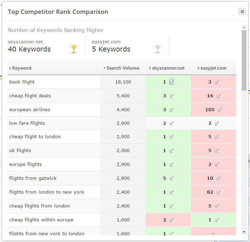Close the Top Competitor Rank Comparison dialog
This screenshot has width=250, height=242.
click(x=242, y=11)
